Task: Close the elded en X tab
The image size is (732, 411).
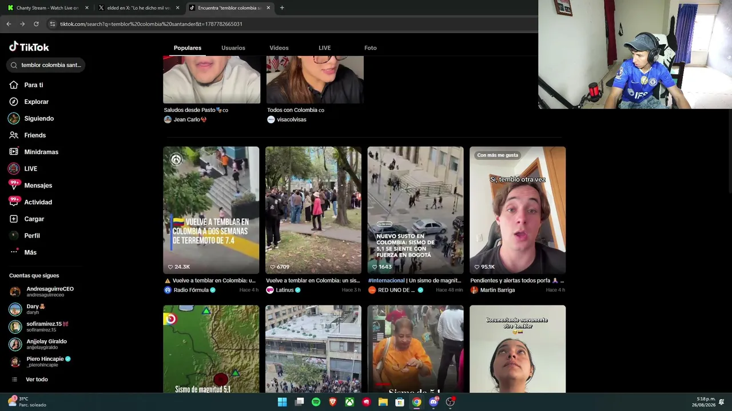Action: click(178, 8)
